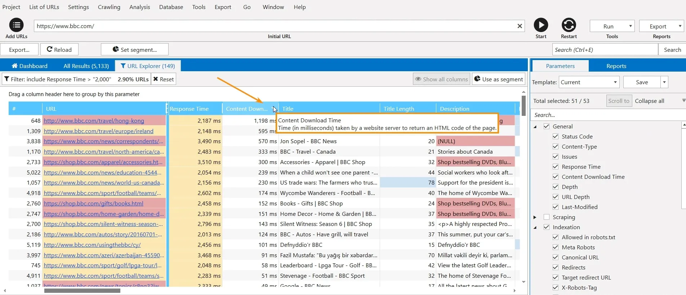
Task: Open the List of URLs menu
Action: coord(44,7)
